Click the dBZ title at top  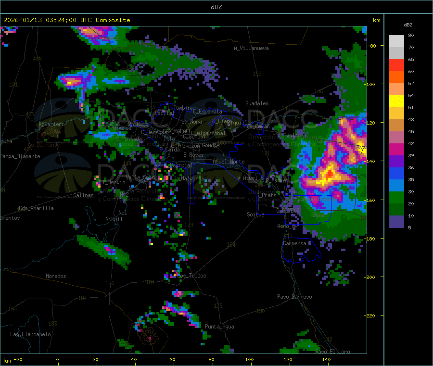(x=216, y=7)
